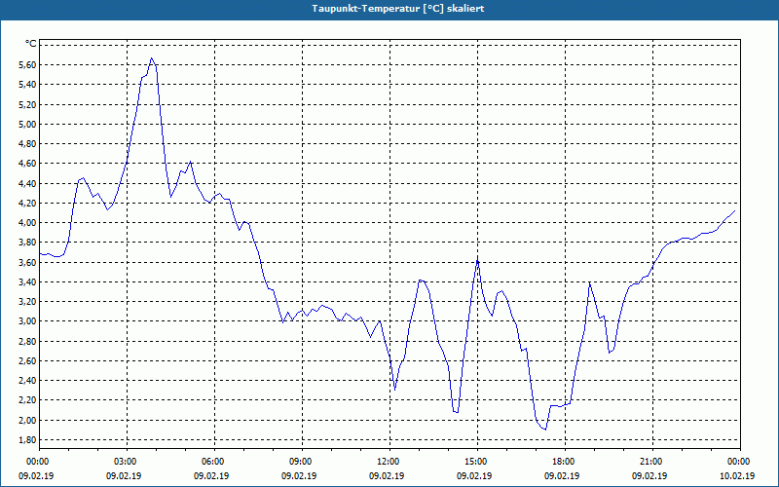Select the 3,80 y-axis value
The image size is (779, 487).
pyautogui.click(x=28, y=243)
